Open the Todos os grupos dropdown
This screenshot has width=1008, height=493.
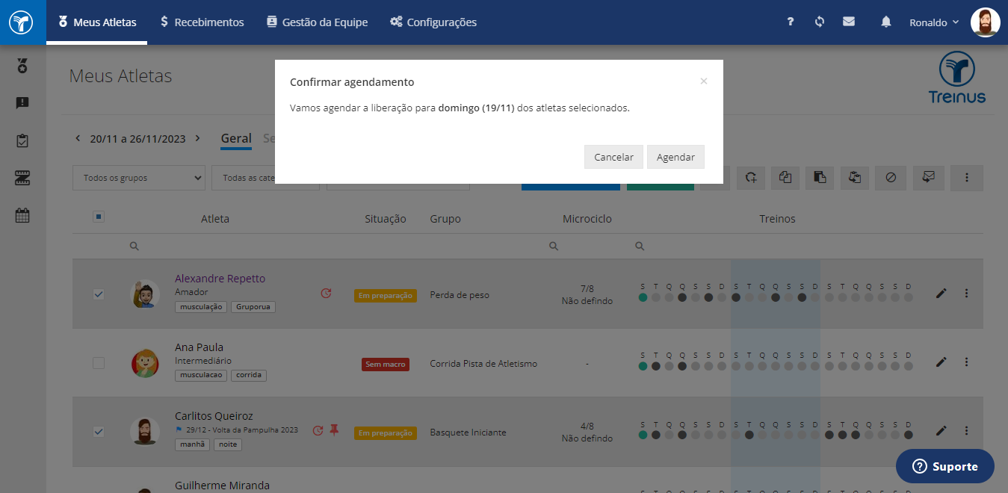[139, 178]
